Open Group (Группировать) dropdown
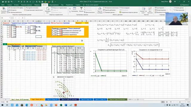The image size is (191, 107). pos(161,8)
